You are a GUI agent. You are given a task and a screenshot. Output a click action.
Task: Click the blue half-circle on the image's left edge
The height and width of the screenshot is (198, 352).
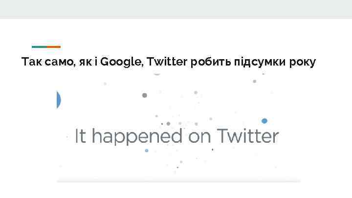[59, 100]
